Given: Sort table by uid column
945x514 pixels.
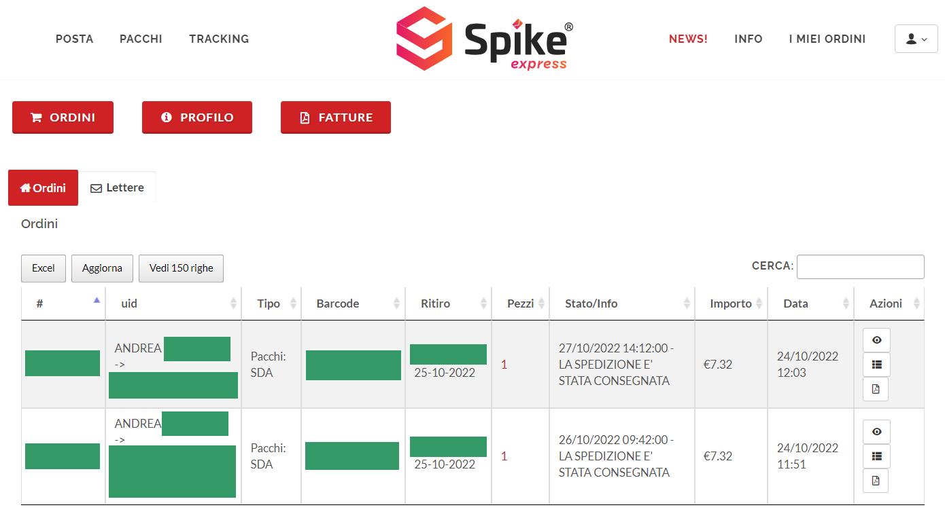Looking at the screenshot, I should 173,304.
